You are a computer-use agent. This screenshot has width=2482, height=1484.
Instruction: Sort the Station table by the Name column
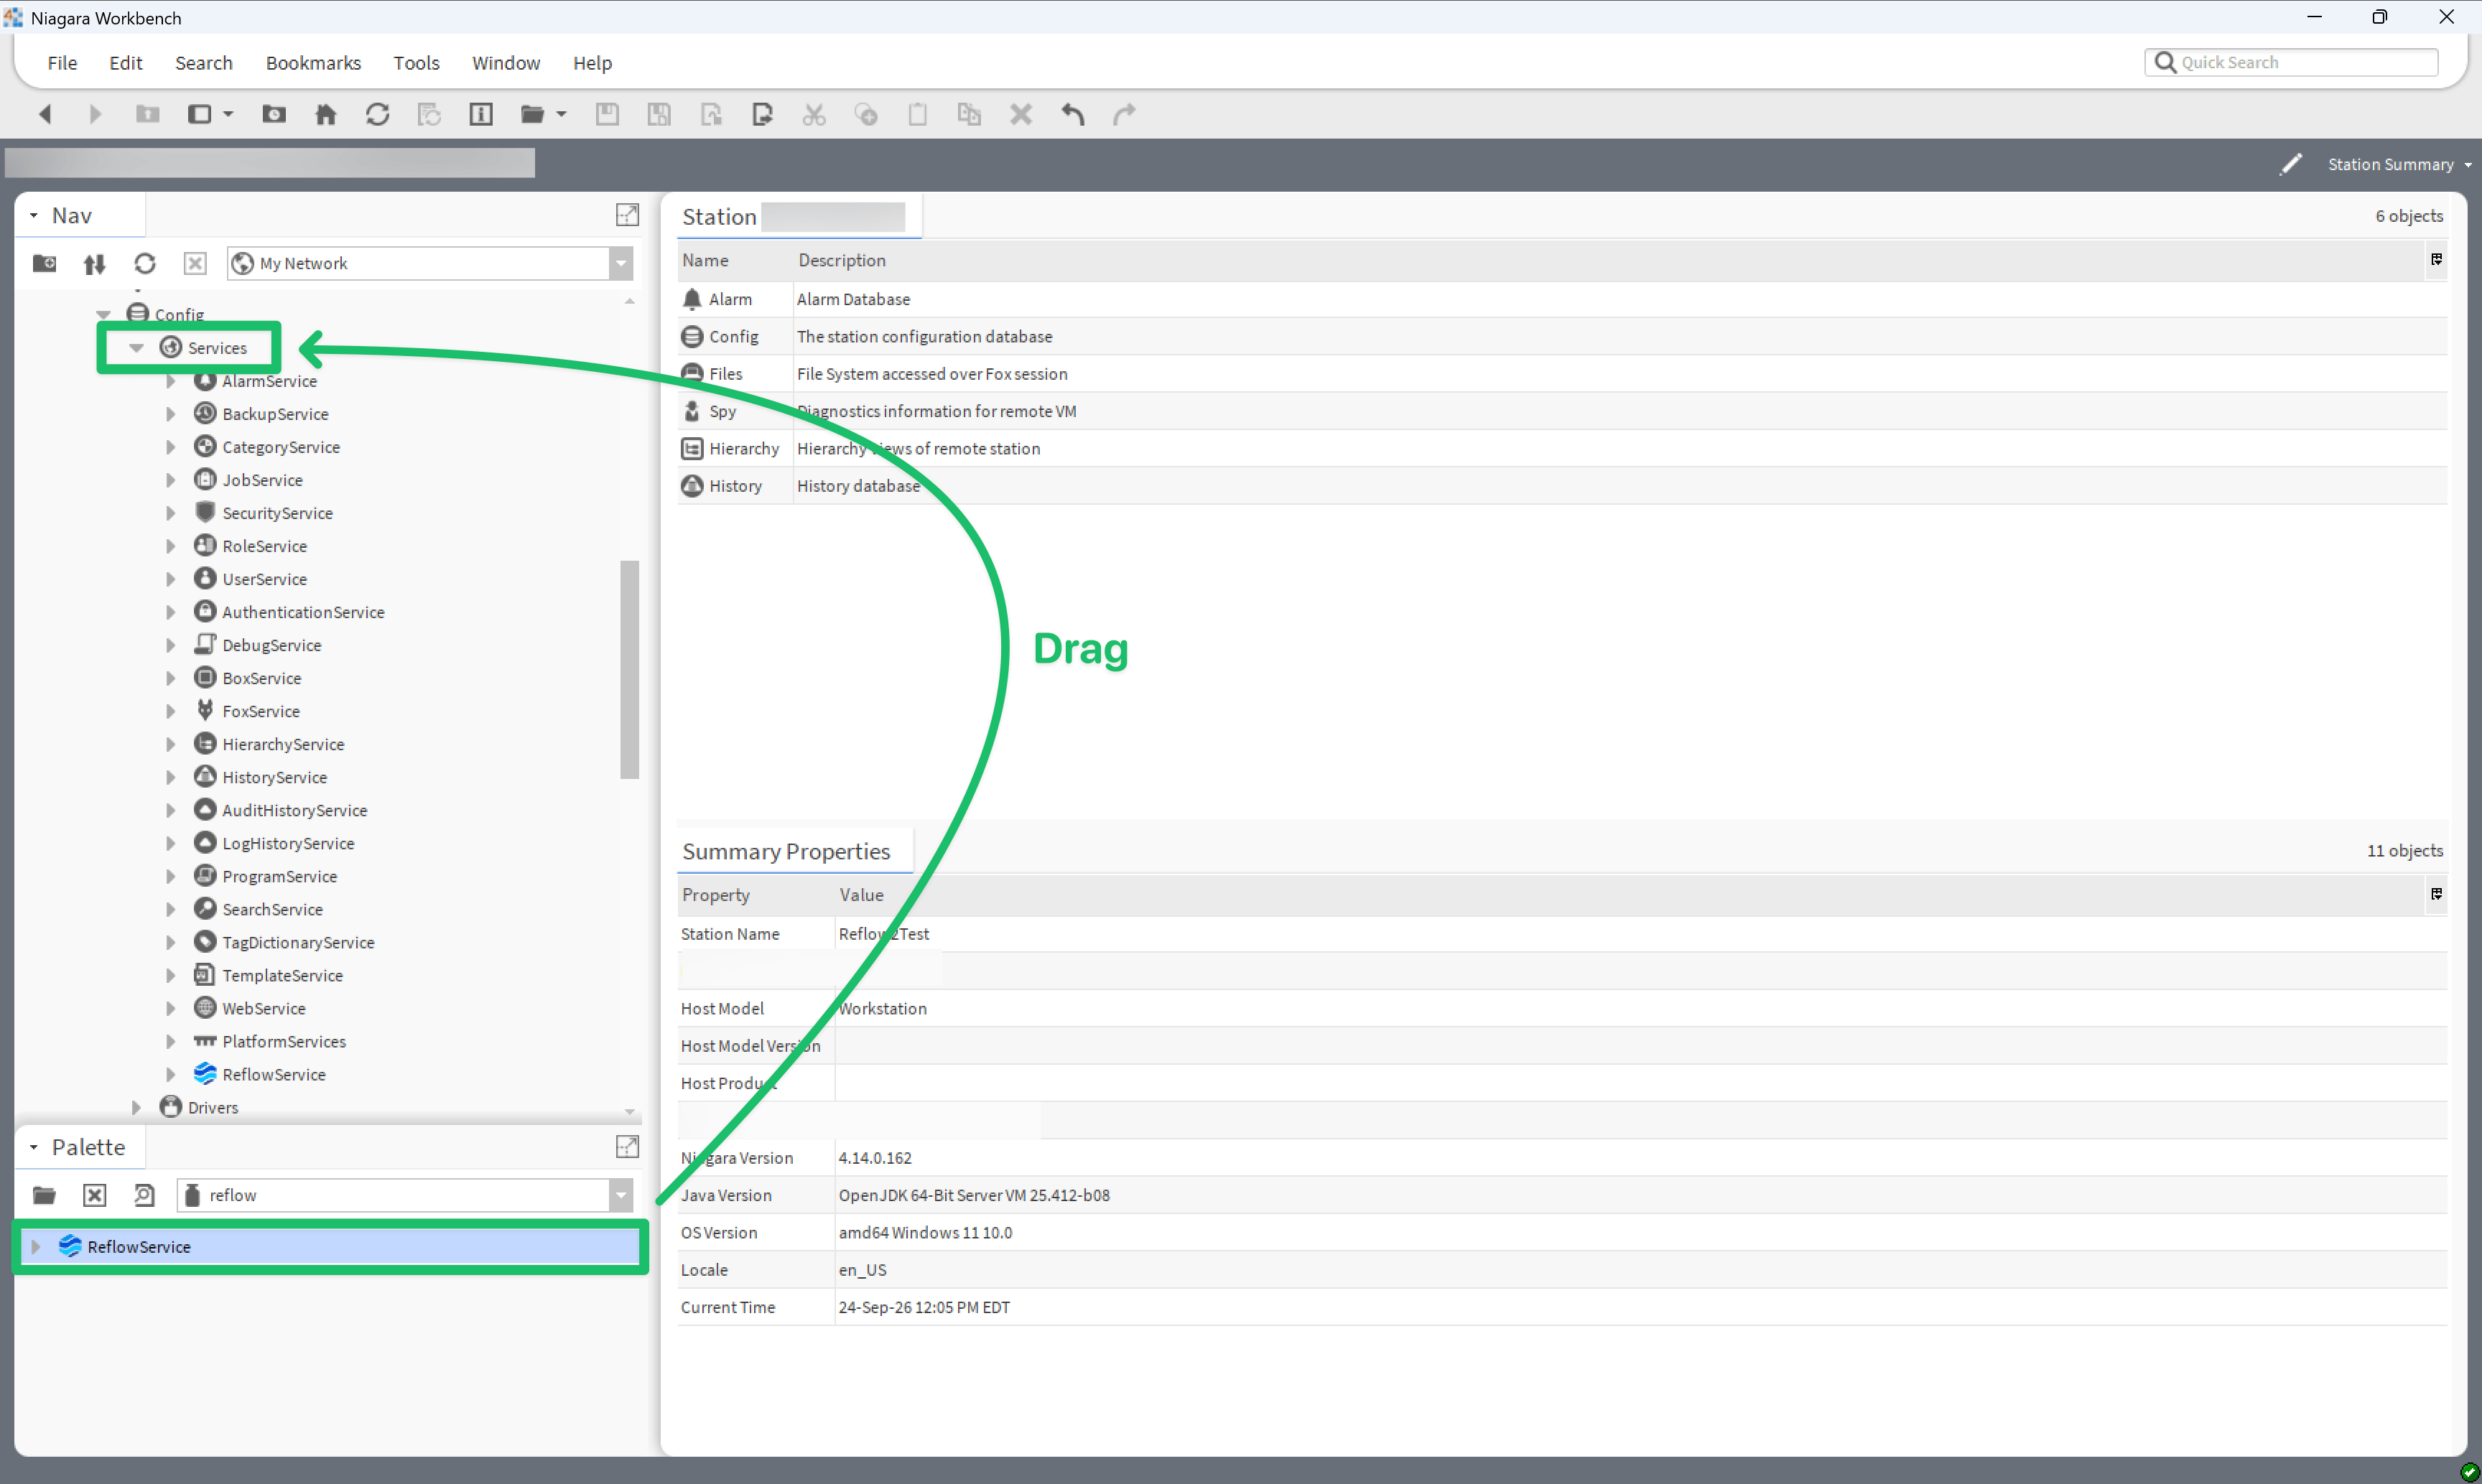click(705, 260)
